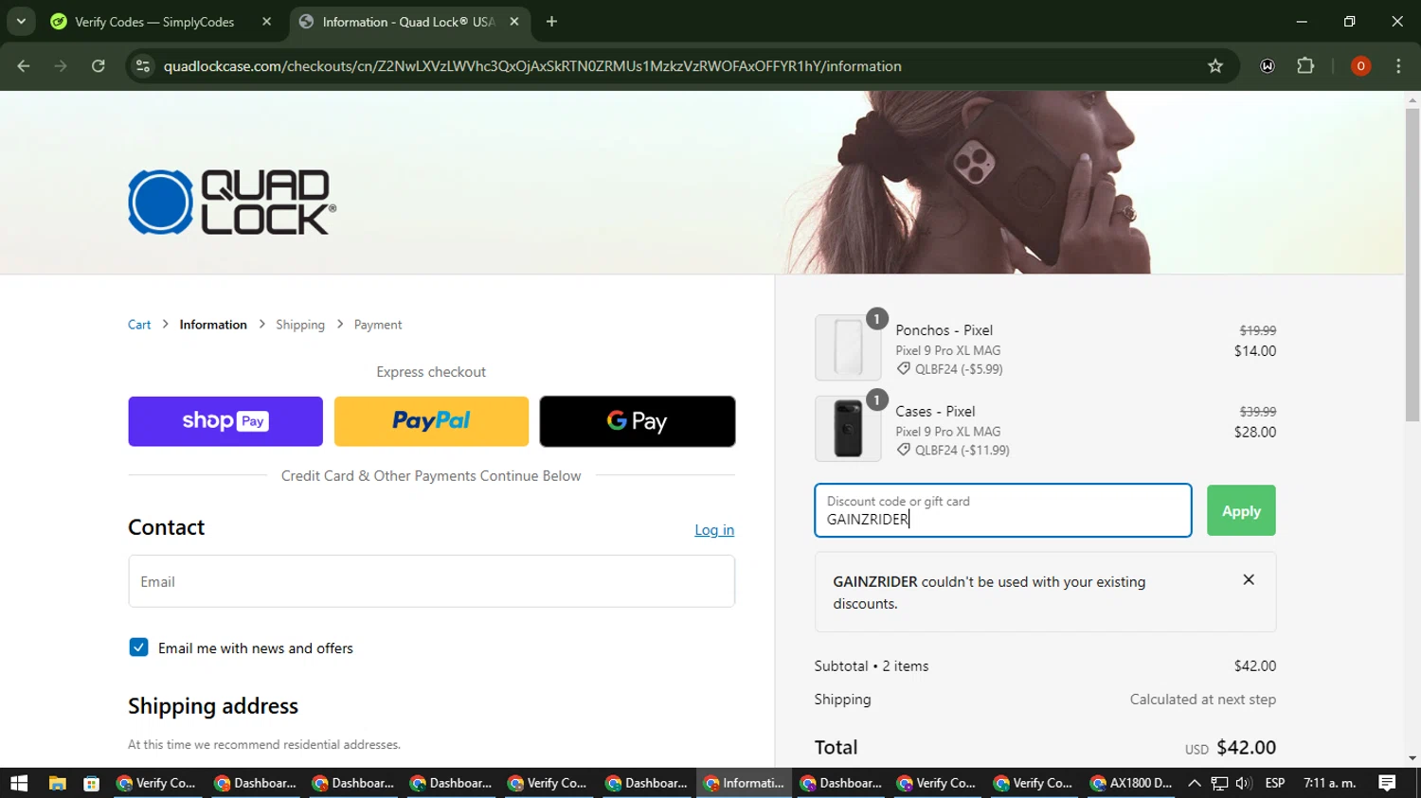Close the Information - Quad Lock tab
This screenshot has width=1421, height=798.
514,22
